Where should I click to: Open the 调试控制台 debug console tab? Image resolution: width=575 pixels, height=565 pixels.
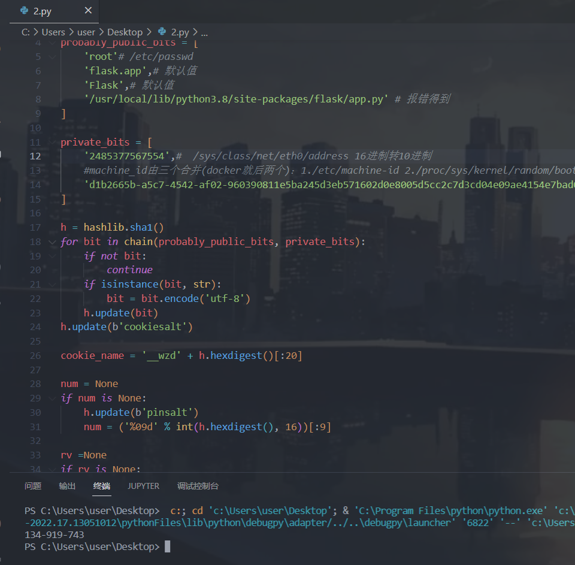pyautogui.click(x=198, y=486)
